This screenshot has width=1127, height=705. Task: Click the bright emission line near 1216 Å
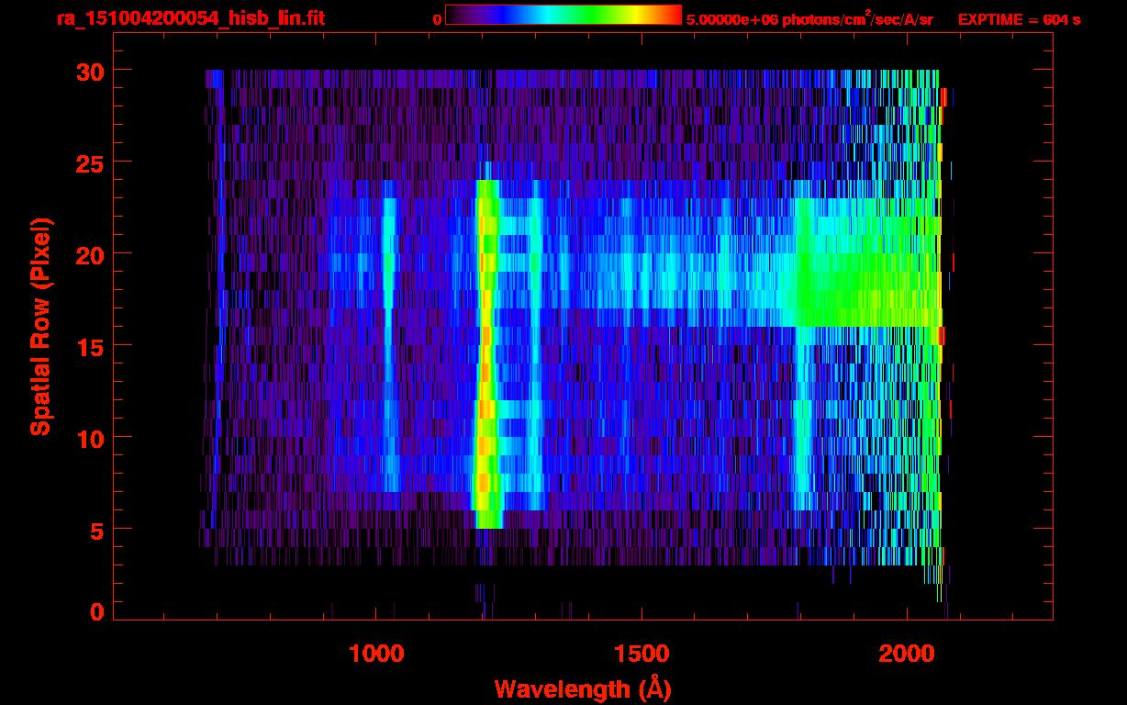[x=486, y=353]
